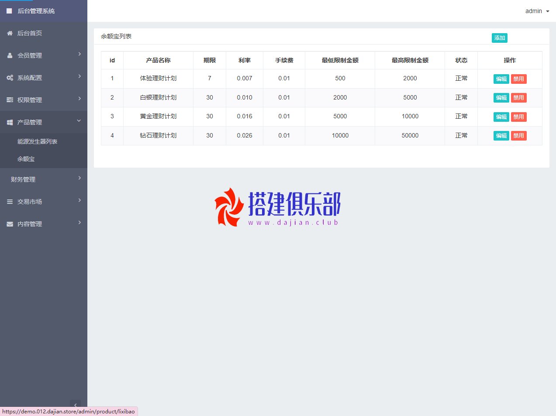Click product name 体验理财计划
Screen dimensions: 556x416
[x=158, y=78]
